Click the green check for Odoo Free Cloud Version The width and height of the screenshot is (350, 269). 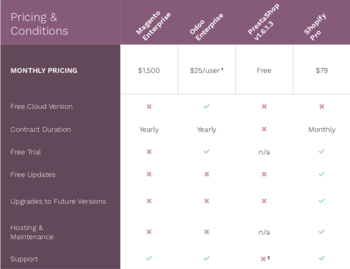pos(206,106)
